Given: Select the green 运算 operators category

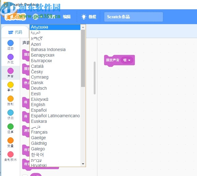Looking at the screenshot, I should 11,129.
